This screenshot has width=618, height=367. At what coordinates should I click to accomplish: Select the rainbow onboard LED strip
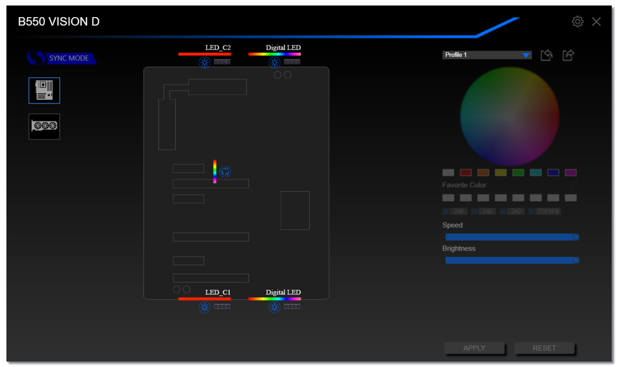point(215,172)
